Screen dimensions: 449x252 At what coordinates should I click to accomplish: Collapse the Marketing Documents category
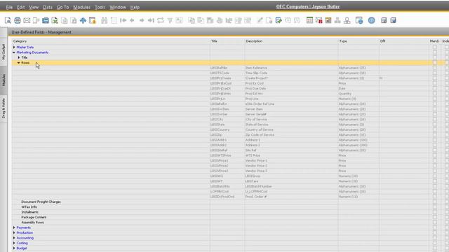point(14,52)
